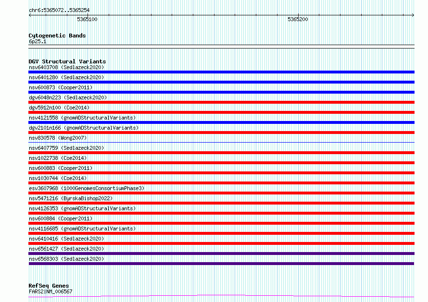Open variant dgv5912n100 (Coe2014) label
Screen dimensions: 428x302
[x=59, y=108]
